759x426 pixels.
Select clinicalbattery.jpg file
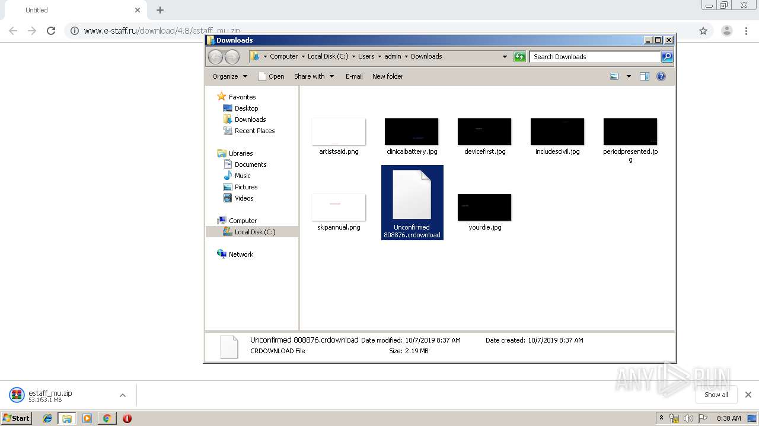click(412, 137)
